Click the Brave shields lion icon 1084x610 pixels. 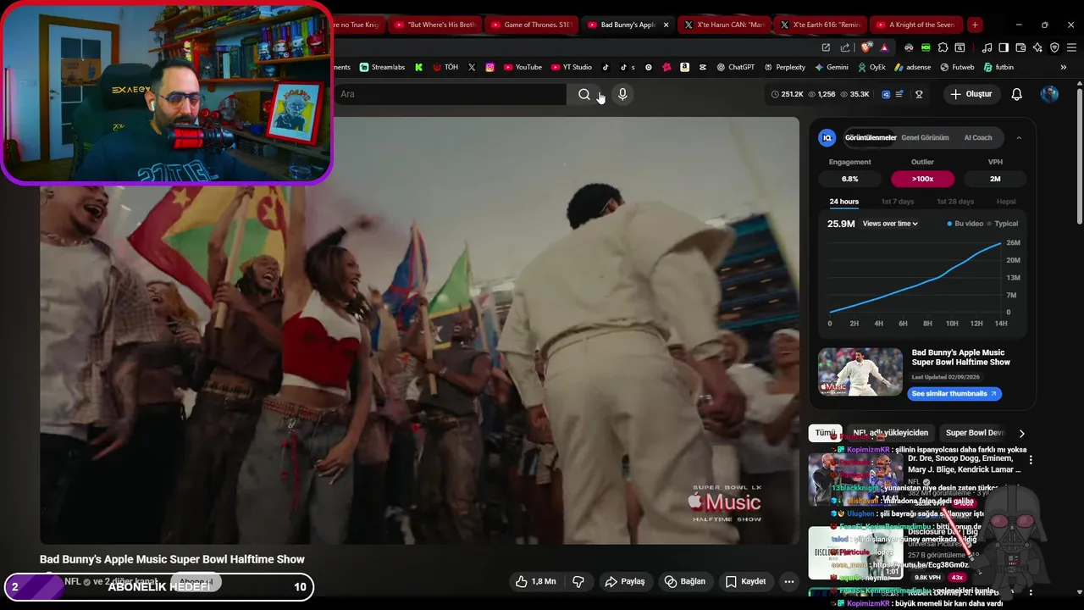[865, 47]
